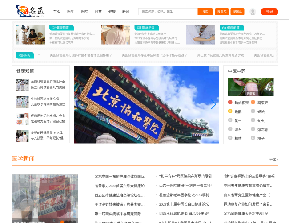Open the 更多> link in 医学新闻
Viewport: 289px width, 223px height.
coord(274,160)
